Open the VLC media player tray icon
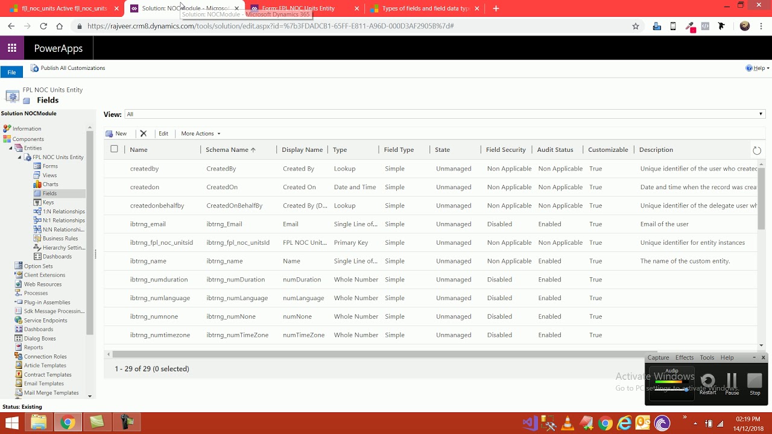This screenshot has width=772, height=434. [x=567, y=423]
